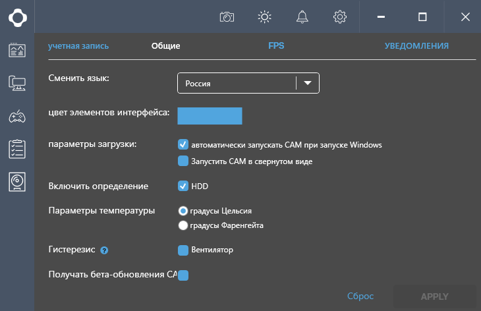Image resolution: width=481 pixels, height=311 pixels.
Task: Disable auto-start CAM with Windows checkbox
Action: (183, 144)
